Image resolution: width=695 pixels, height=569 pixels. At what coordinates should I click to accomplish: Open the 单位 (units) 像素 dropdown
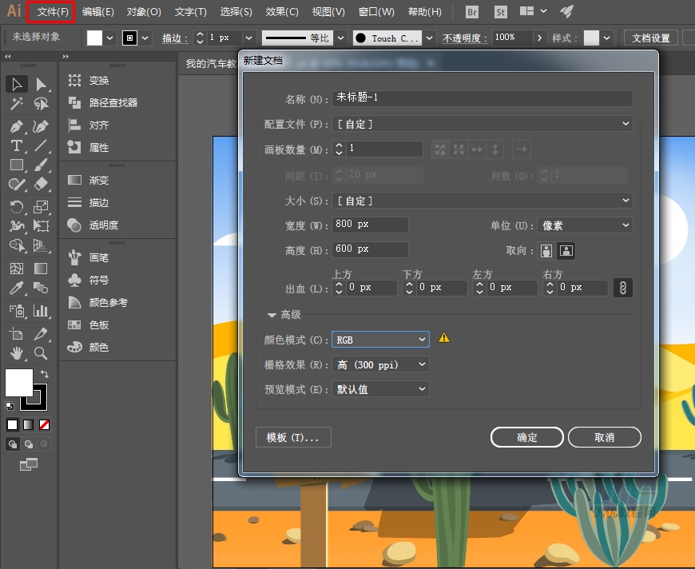[584, 226]
